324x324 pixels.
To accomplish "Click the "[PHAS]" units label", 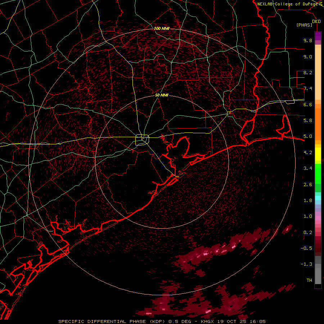I will click(304, 25).
